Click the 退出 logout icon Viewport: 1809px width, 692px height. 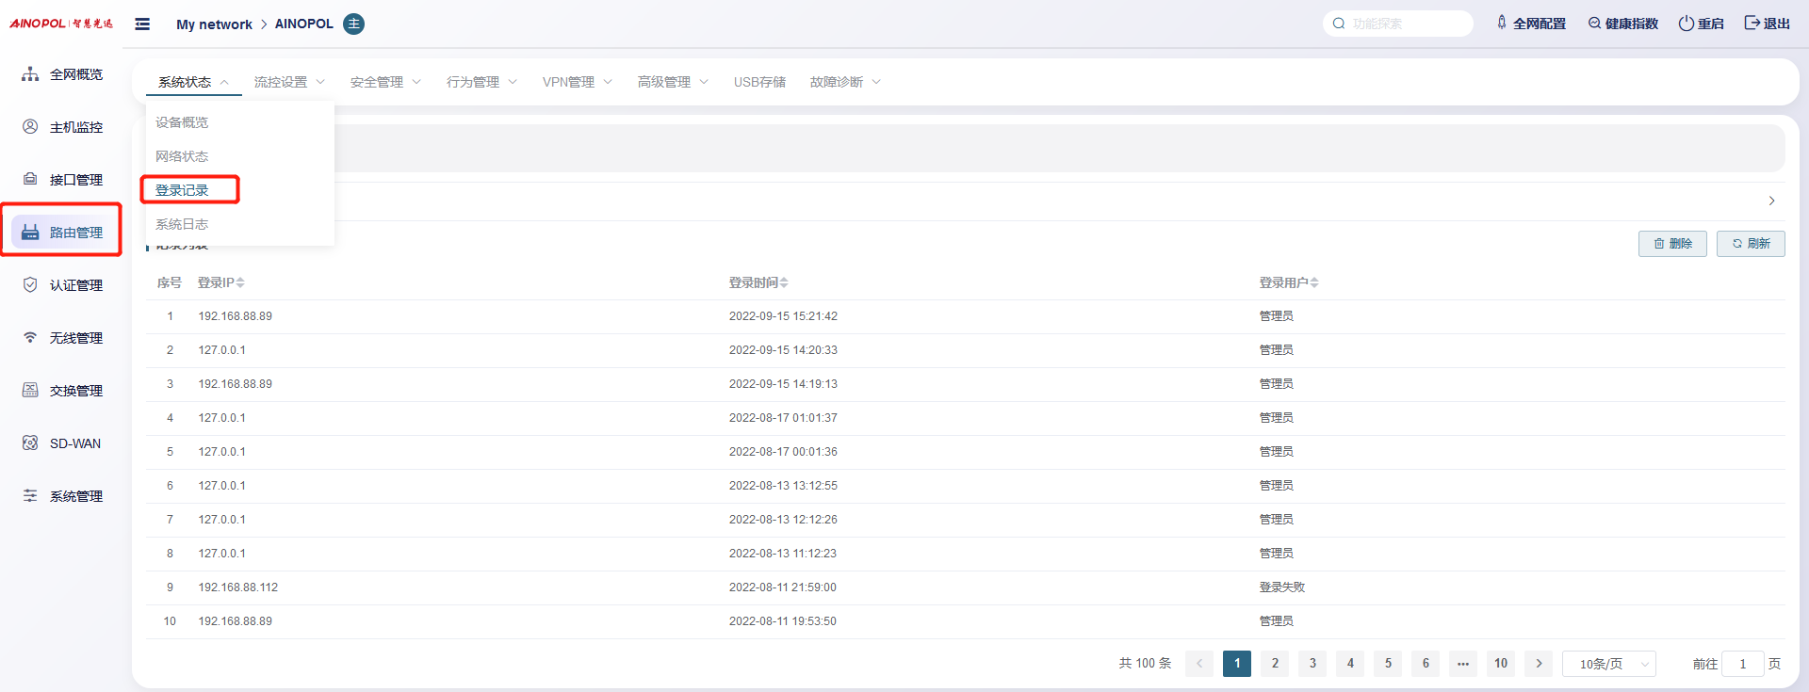pyautogui.click(x=1752, y=24)
